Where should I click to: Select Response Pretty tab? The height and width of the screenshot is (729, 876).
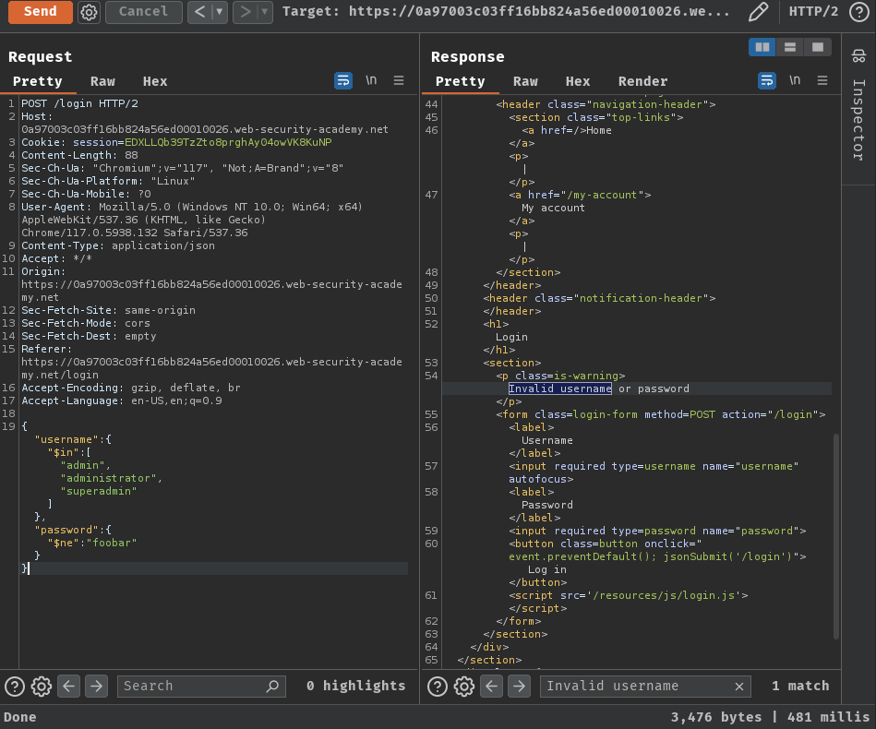(x=461, y=81)
